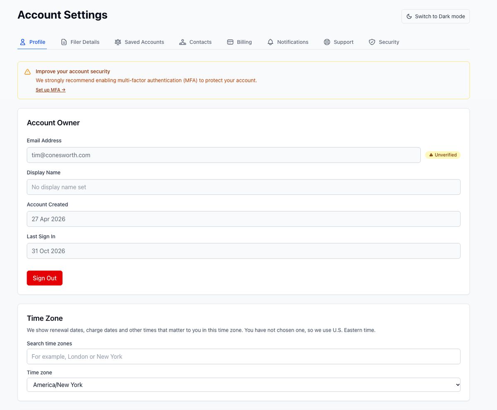This screenshot has height=410, width=497.
Task: Click the Profile person icon
Action: (23, 42)
